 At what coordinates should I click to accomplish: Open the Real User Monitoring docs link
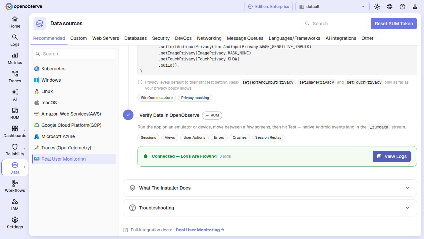(x=200, y=230)
